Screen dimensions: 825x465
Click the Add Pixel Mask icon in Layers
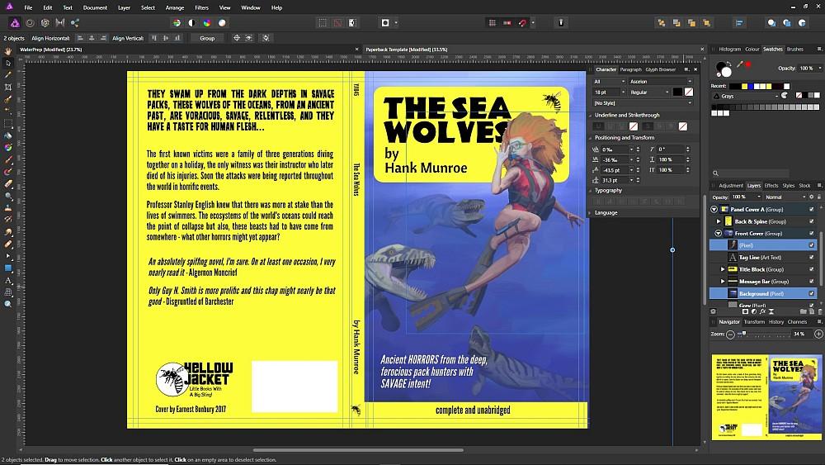(745, 311)
